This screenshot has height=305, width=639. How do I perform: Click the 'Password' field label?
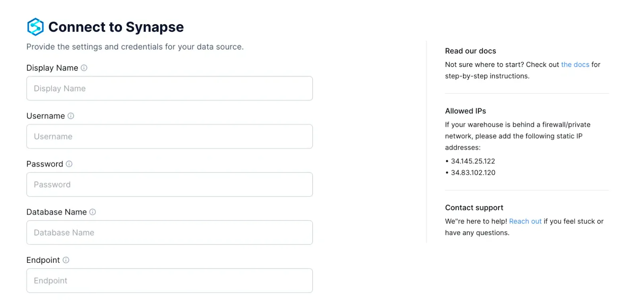click(x=45, y=164)
